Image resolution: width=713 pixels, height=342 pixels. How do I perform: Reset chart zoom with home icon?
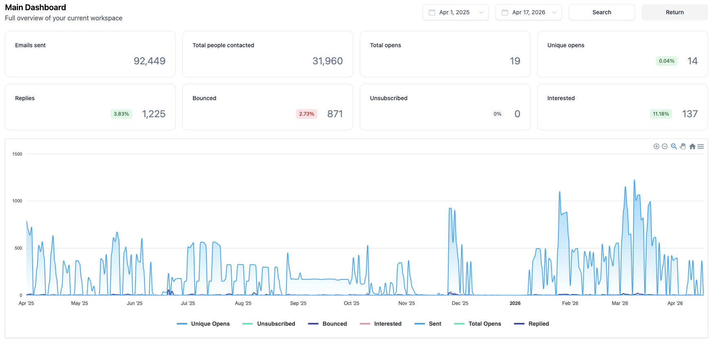point(692,147)
